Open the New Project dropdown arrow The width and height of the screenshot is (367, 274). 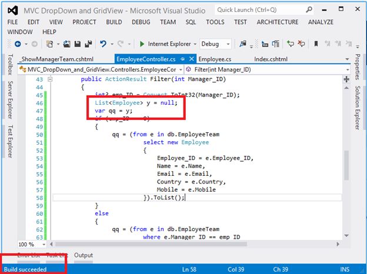58,44
